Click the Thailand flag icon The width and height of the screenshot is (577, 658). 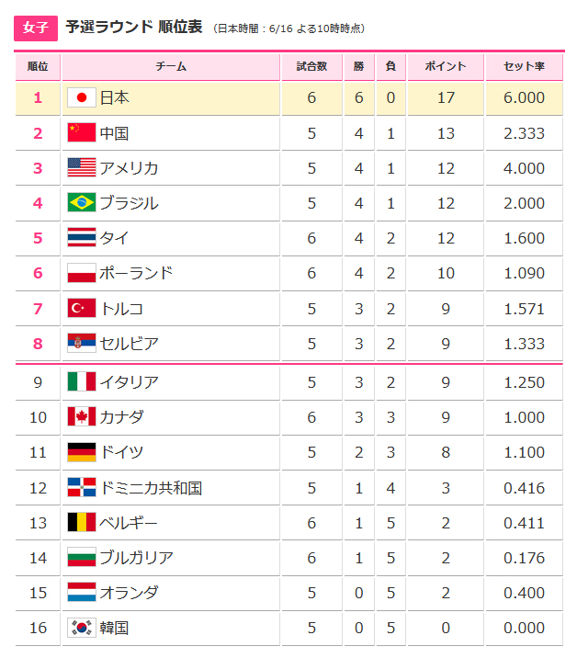coord(82,238)
